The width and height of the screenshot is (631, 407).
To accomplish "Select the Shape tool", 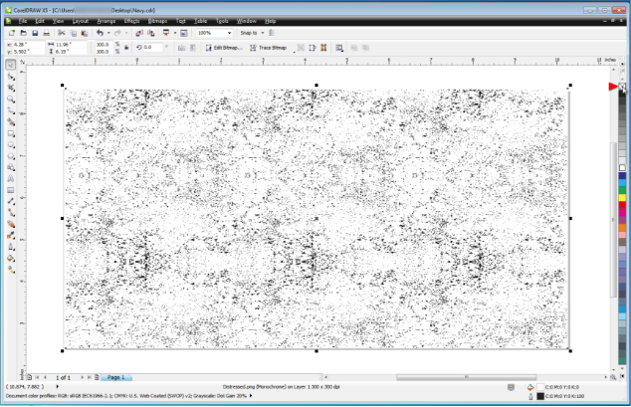I will pyautogui.click(x=11, y=77).
